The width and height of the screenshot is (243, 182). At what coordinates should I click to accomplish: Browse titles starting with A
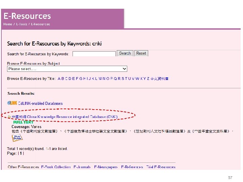(x=59, y=79)
